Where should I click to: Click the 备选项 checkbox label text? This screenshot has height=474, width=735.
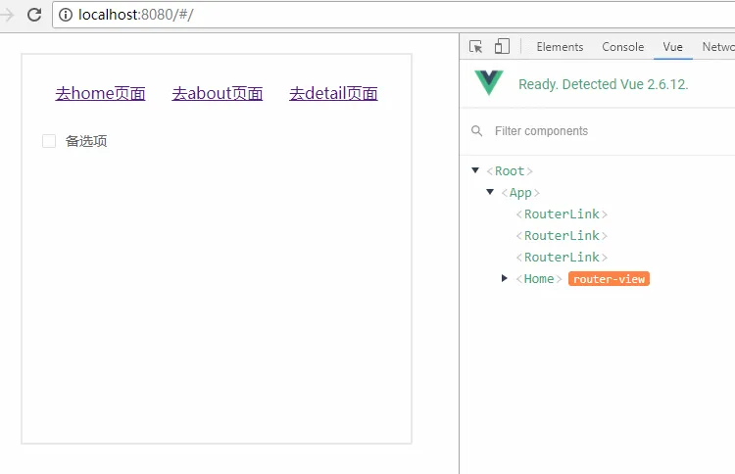point(86,141)
